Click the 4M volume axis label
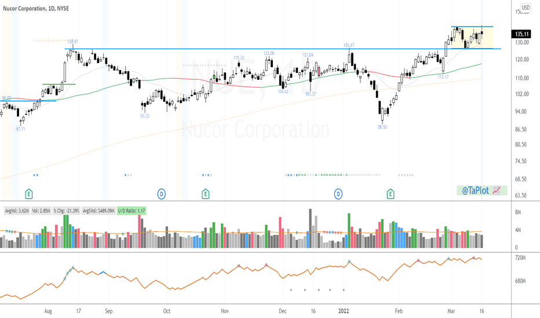The width and height of the screenshot is (540, 318). 518,230
